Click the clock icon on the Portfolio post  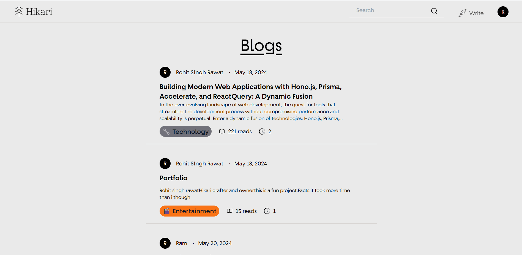[267, 211]
